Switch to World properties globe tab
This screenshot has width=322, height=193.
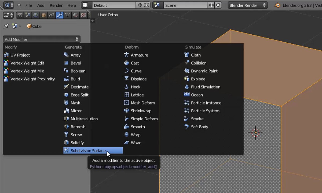pyautogui.click(x=35, y=15)
